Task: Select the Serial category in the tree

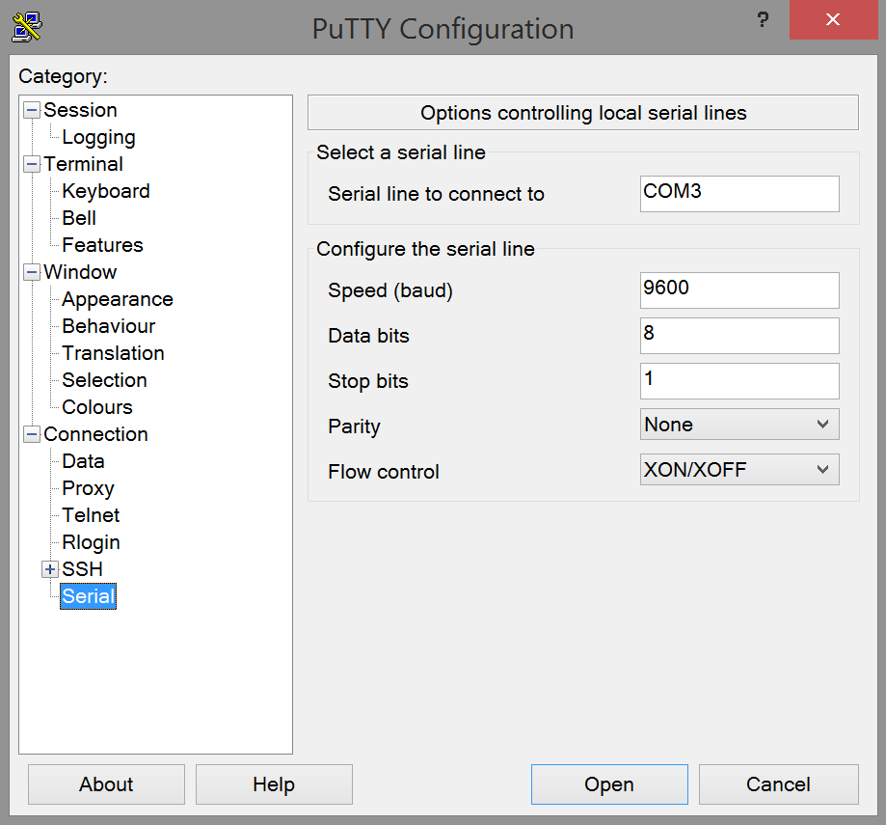Action: (88, 595)
